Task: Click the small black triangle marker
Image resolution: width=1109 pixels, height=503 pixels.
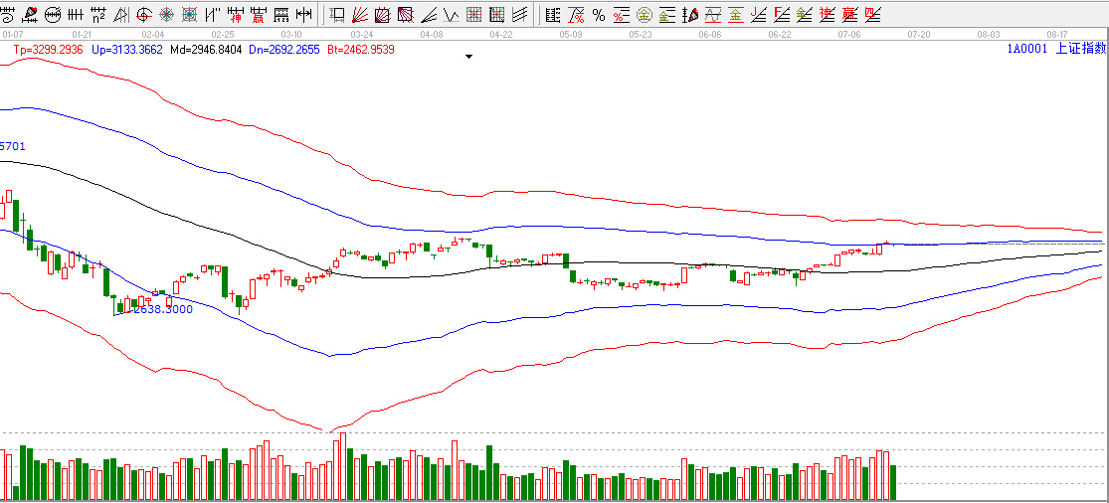Action: tap(468, 57)
